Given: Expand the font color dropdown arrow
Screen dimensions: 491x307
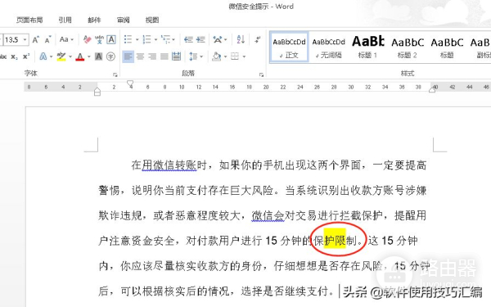Looking at the screenshot, I should click(x=89, y=56).
